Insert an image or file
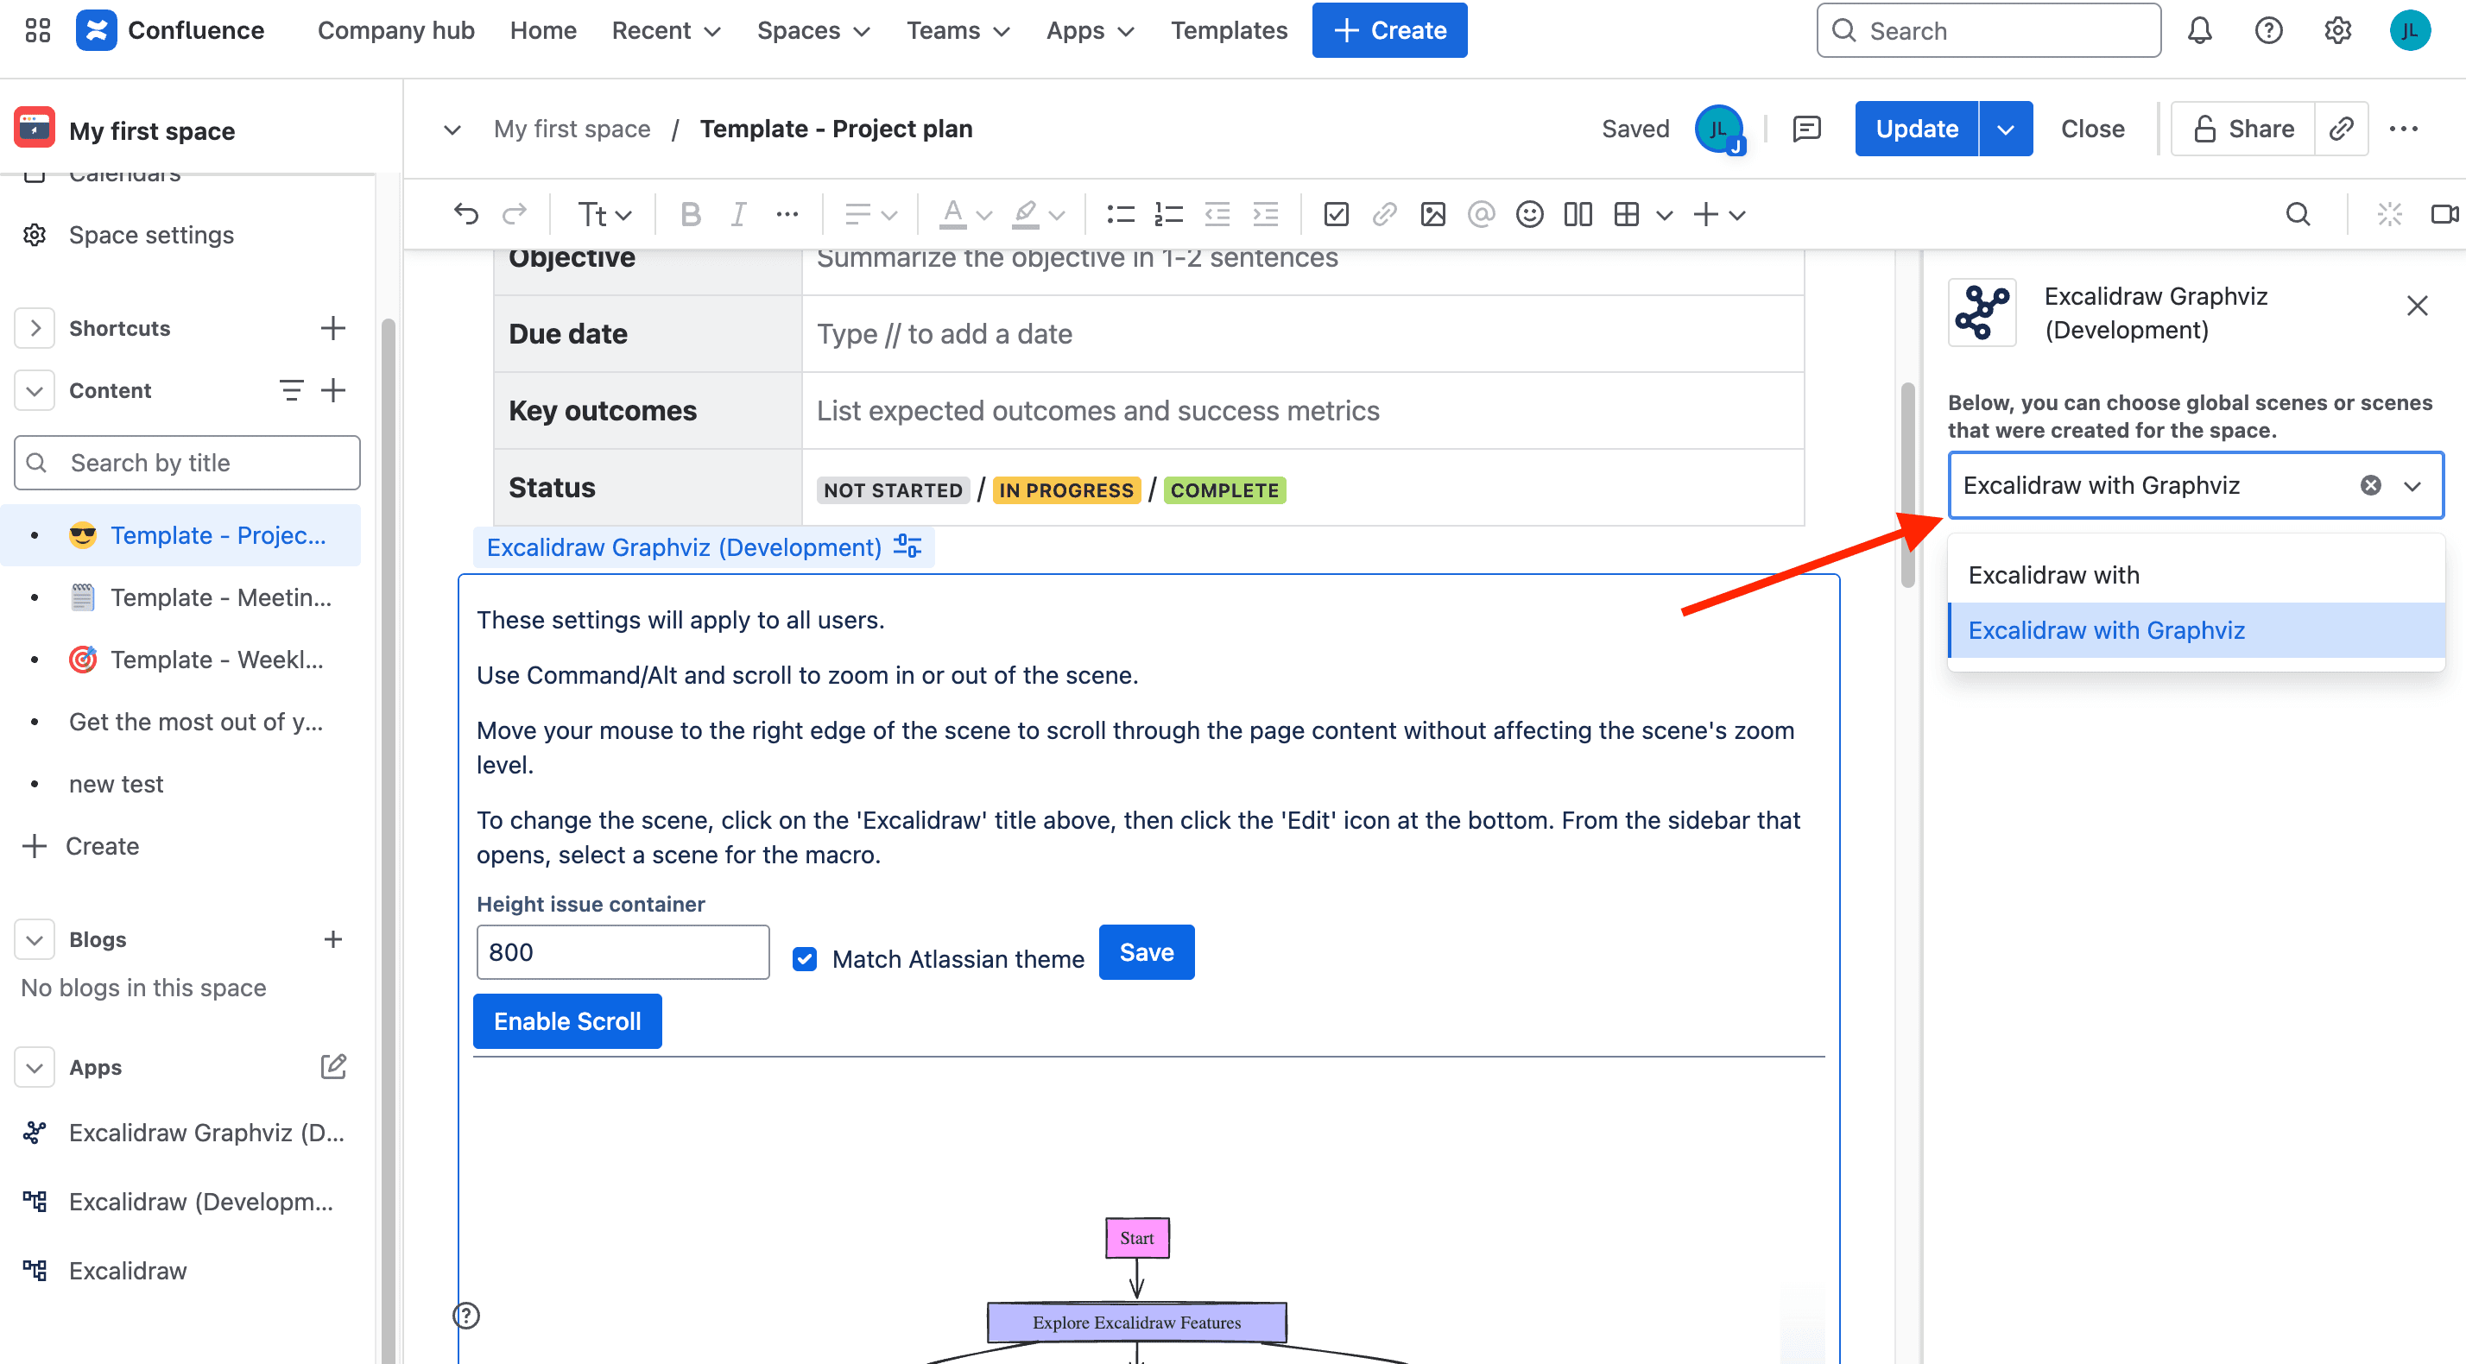The image size is (2466, 1364). 1432,214
